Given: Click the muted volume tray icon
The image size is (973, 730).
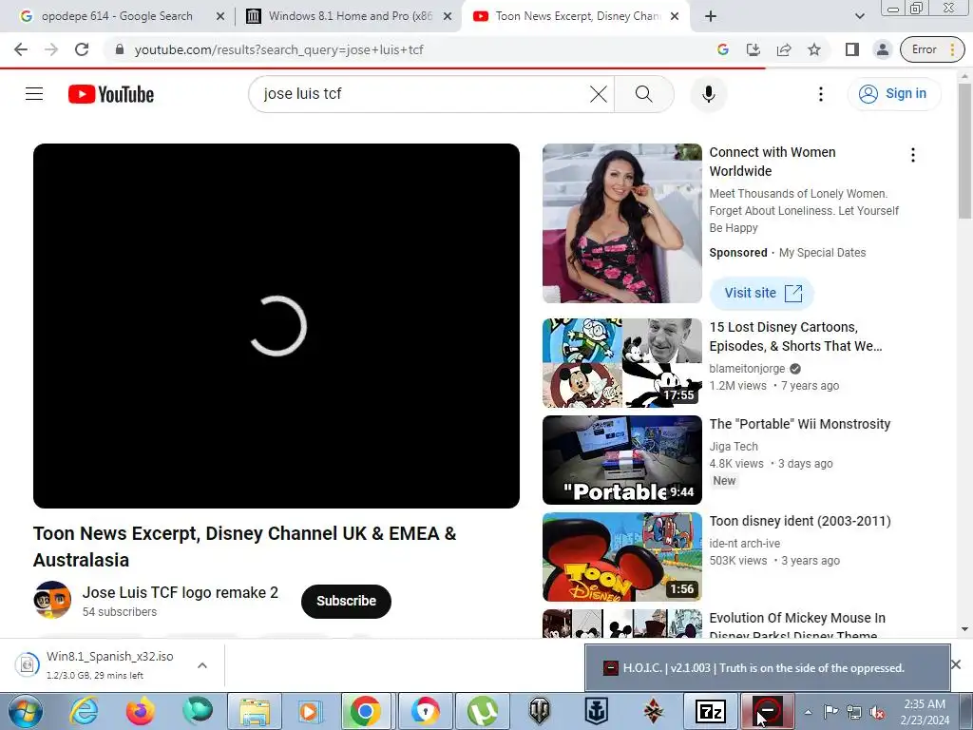Looking at the screenshot, I should (x=877, y=713).
